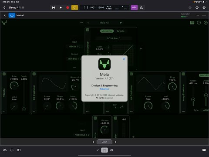209x157 pixels.
Task: Toggle the metronome icon
Action: click(142, 7)
